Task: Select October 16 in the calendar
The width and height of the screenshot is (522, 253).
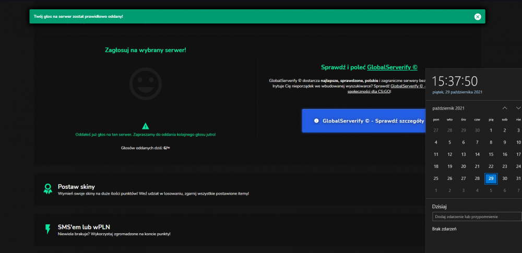Action: tap(505, 154)
